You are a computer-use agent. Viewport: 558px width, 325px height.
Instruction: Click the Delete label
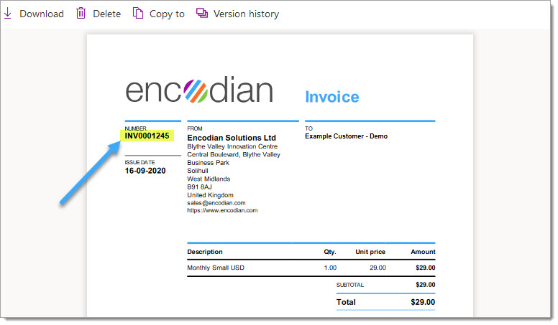point(106,14)
